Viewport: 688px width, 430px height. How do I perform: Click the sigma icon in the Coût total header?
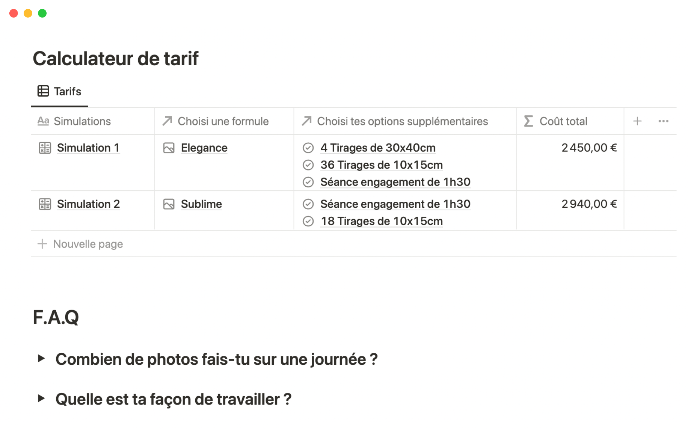click(x=528, y=121)
